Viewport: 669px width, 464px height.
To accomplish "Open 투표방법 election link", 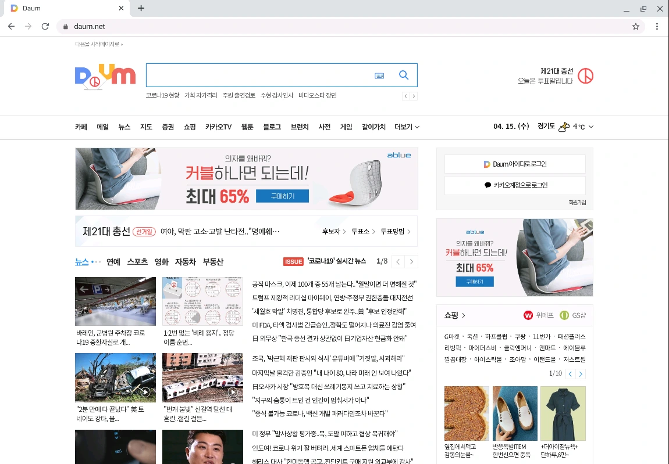I will click(x=396, y=231).
